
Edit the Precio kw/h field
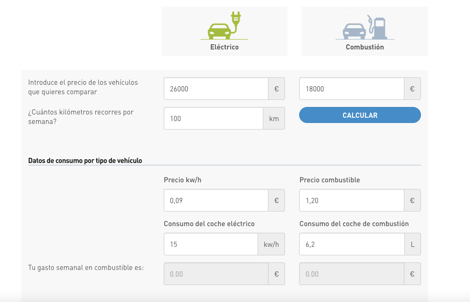click(x=216, y=200)
